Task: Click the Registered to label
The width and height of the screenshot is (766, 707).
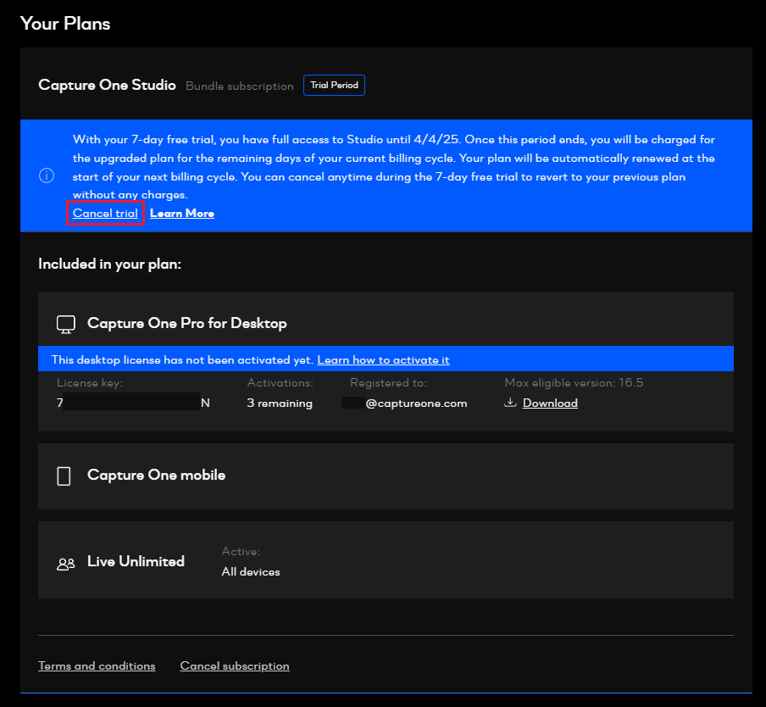Action: click(388, 382)
